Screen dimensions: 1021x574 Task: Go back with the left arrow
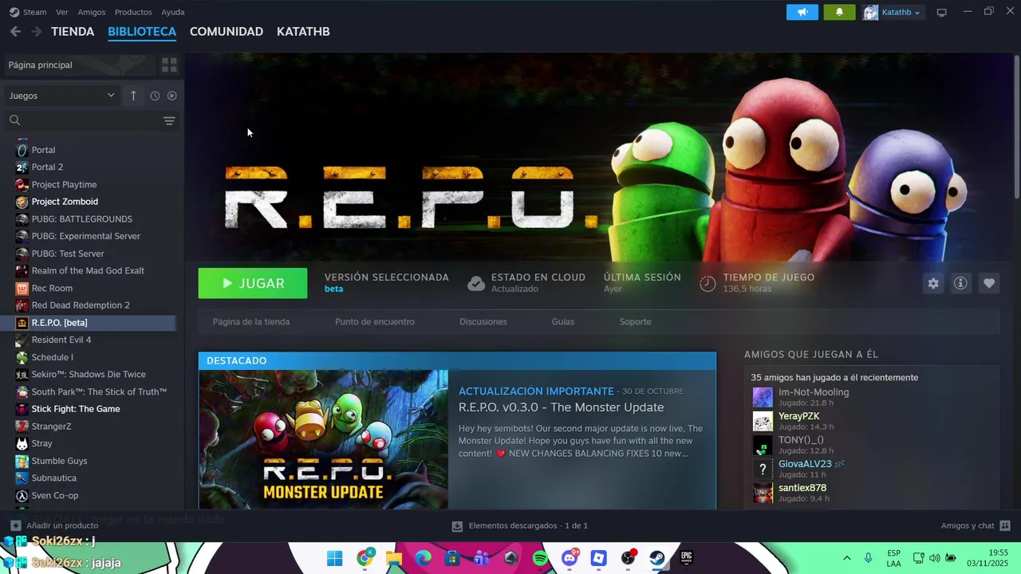15,31
